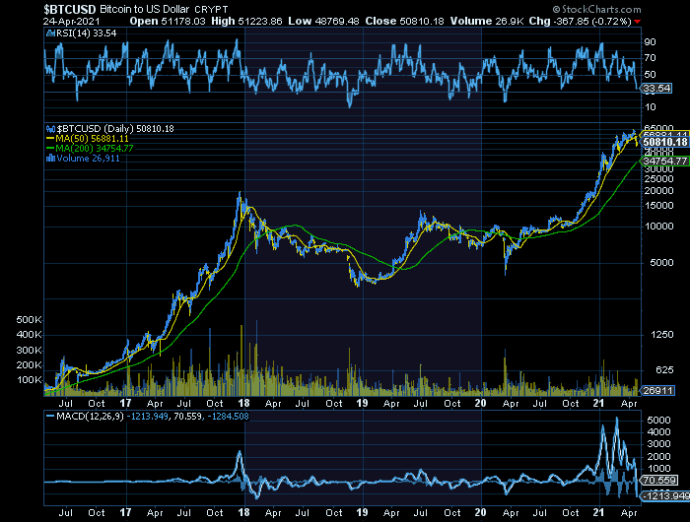Click the 'Bitcoin to US Dollar' name text
Image resolution: width=690 pixels, height=522 pixels.
145,9
